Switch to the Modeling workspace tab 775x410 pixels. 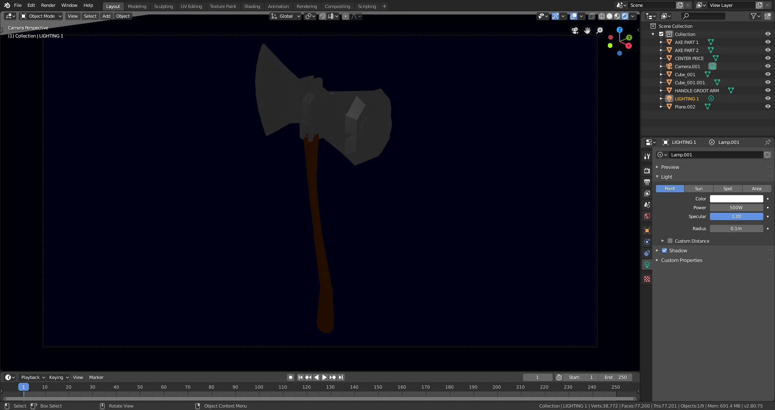pos(137,6)
